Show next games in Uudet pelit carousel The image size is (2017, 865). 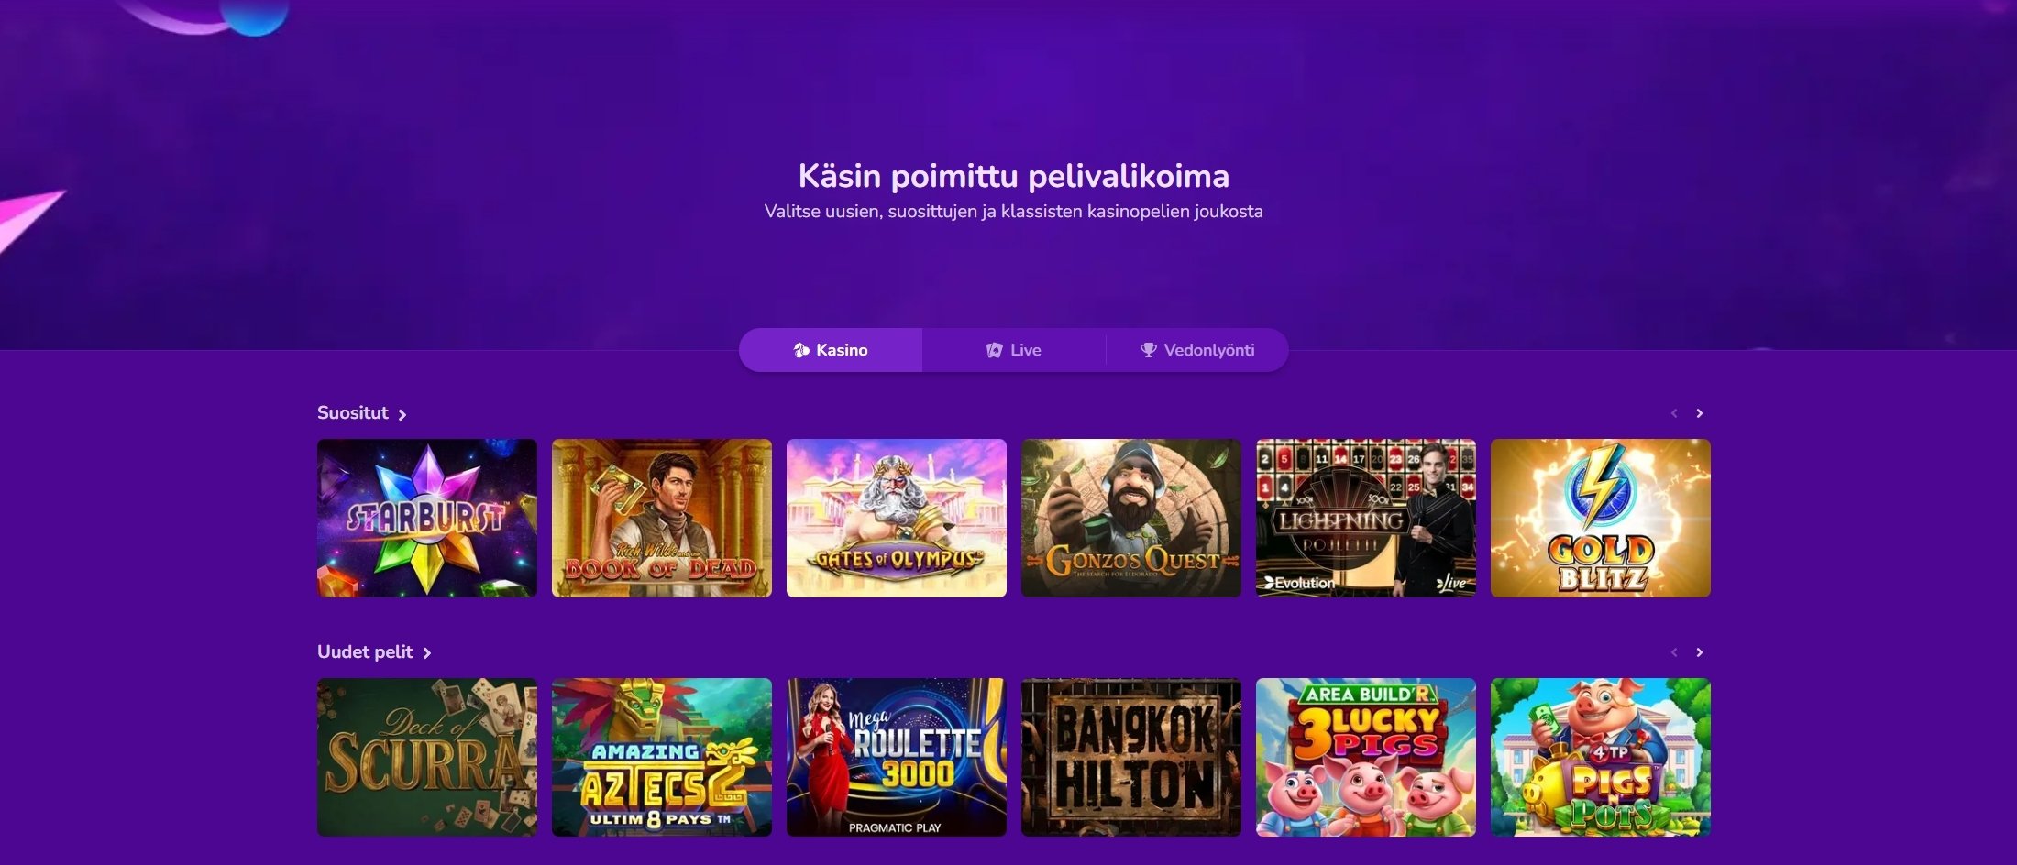[x=1699, y=652]
